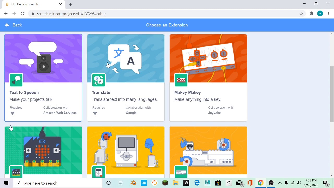The width and height of the screenshot is (334, 188).
Task: Close the Untitled on Scratch tab
Action: [x=61, y=4]
